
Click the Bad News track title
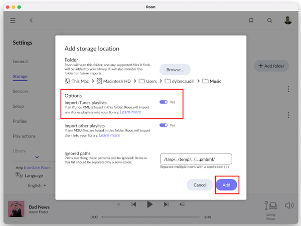(x=39, y=207)
